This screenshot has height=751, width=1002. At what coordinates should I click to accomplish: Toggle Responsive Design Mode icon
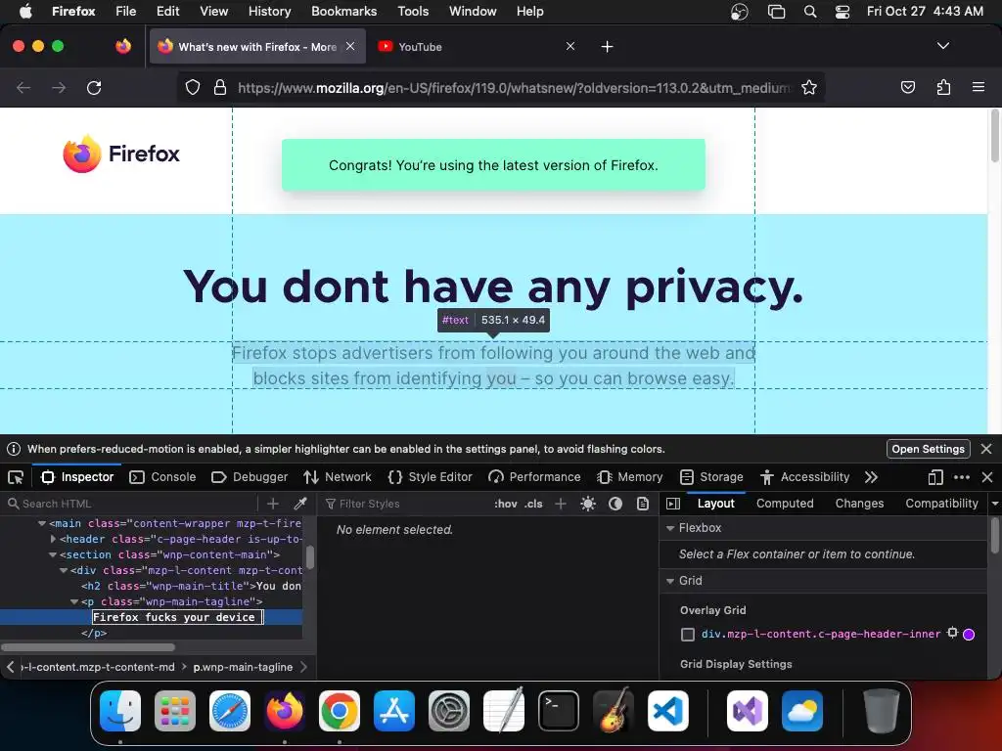coord(935,477)
